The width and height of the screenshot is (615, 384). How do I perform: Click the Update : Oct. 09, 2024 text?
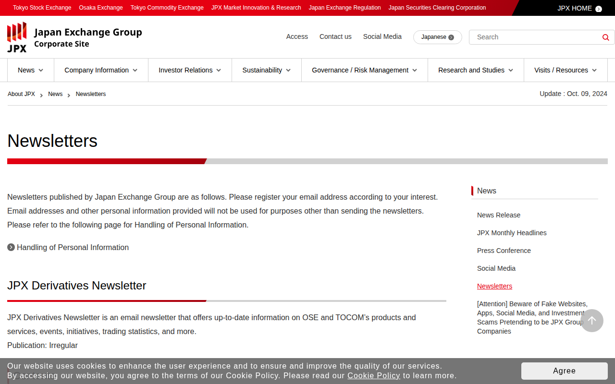tap(573, 94)
